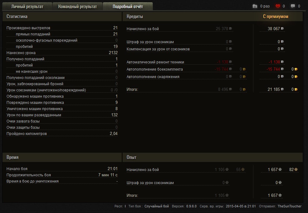Click Автопополнение боекомплекта label

(154, 69)
